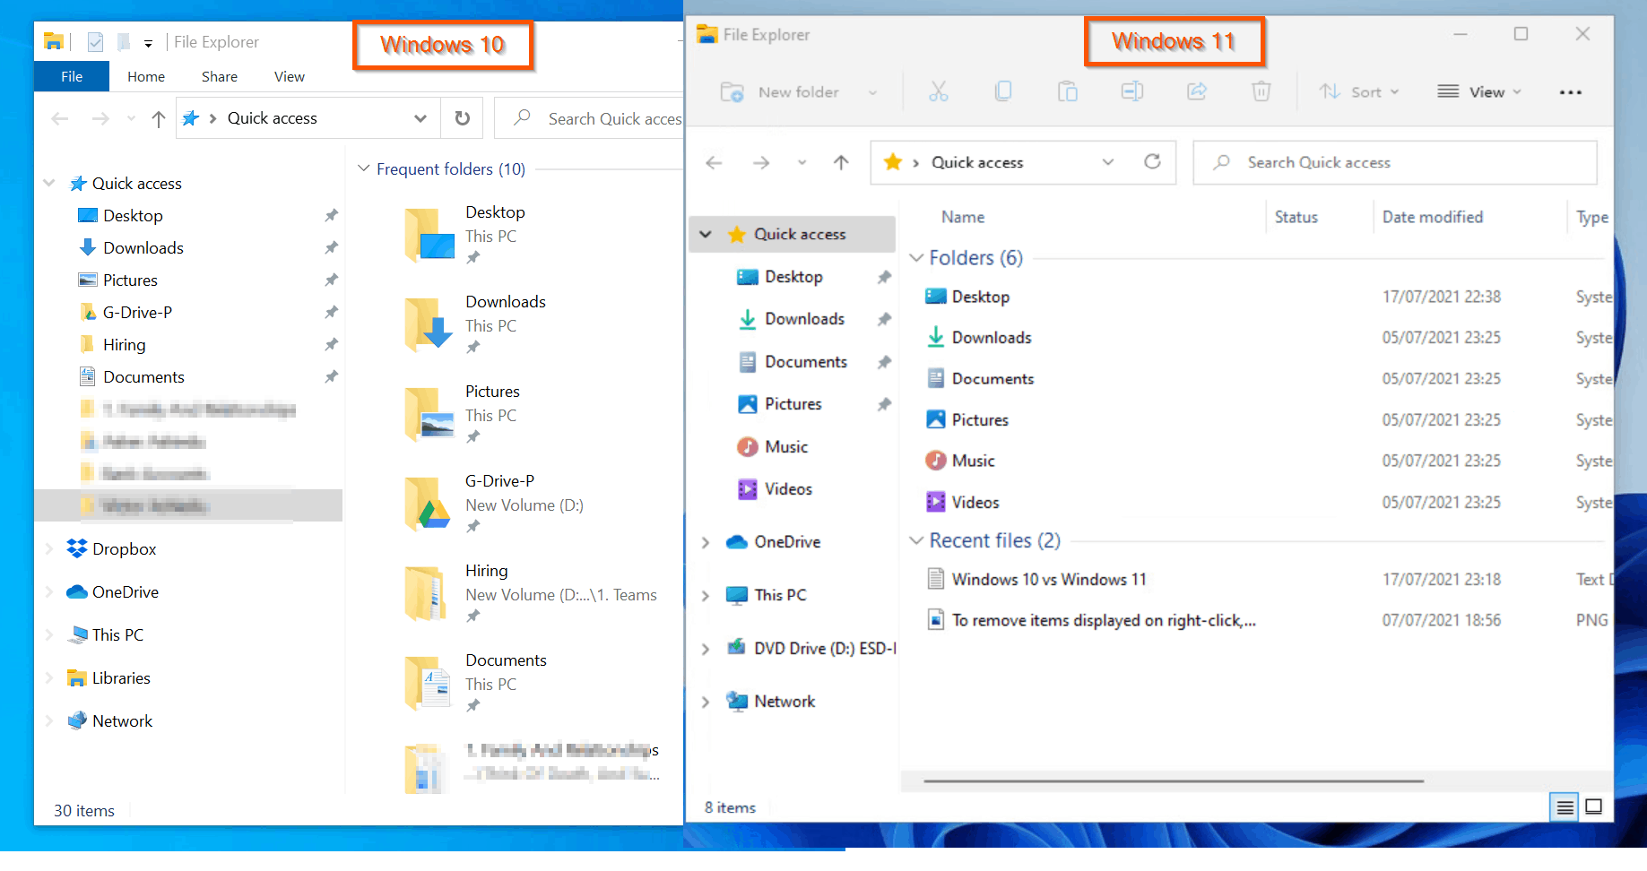Open the File tab in Windows 10
This screenshot has width=1647, height=871.
pyautogui.click(x=72, y=76)
